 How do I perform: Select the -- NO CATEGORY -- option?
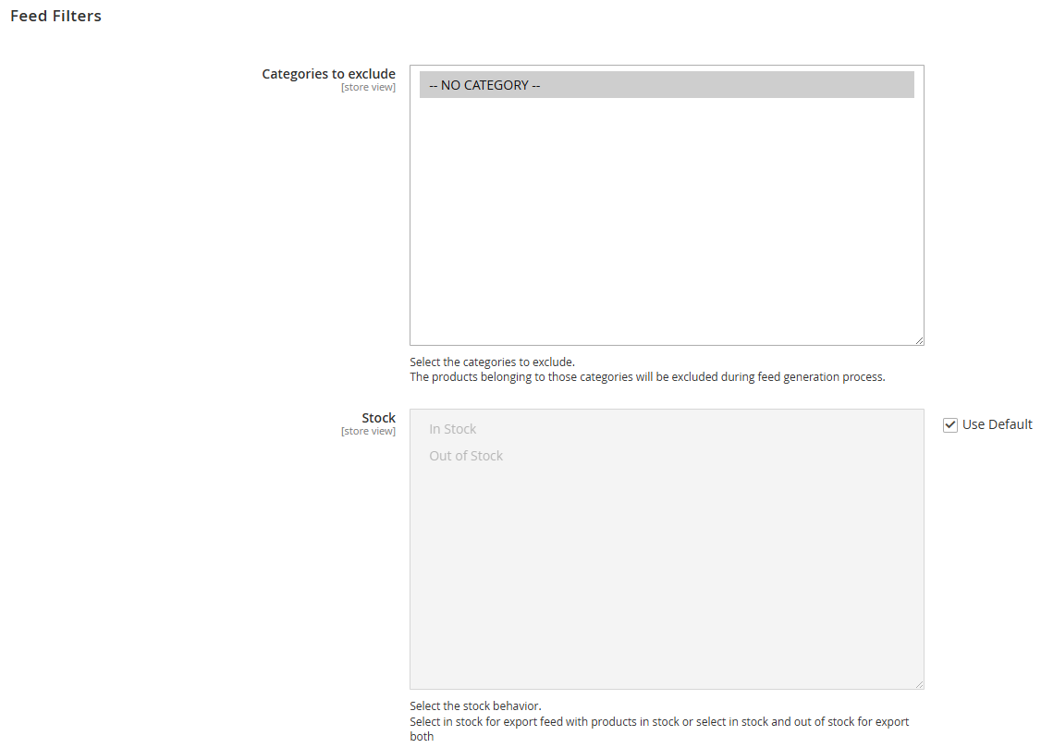pyautogui.click(x=484, y=85)
